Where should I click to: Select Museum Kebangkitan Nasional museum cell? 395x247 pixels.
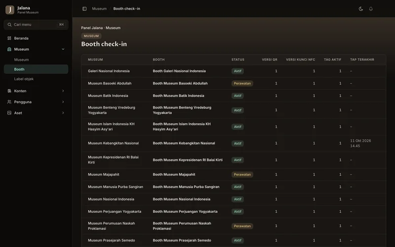113,143
